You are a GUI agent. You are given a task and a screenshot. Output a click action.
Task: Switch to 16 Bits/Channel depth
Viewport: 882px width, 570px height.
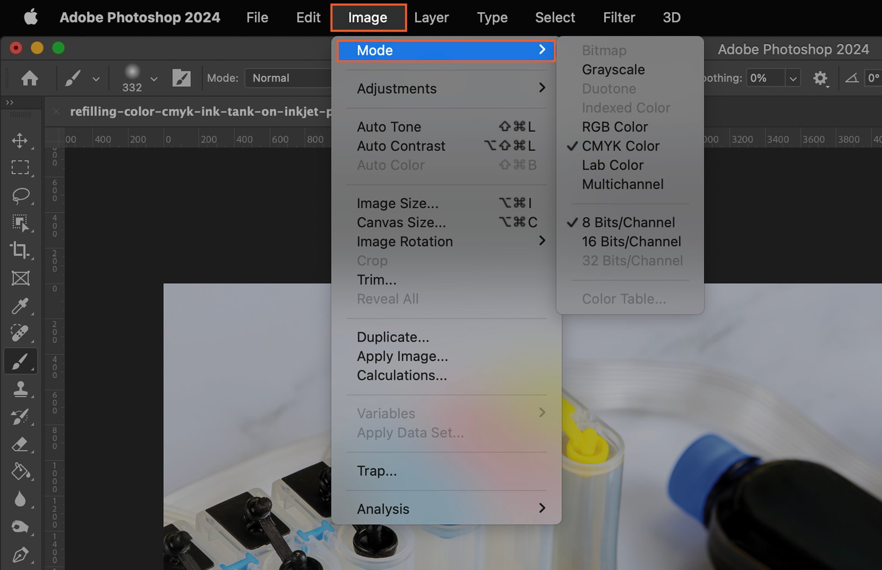(x=631, y=241)
